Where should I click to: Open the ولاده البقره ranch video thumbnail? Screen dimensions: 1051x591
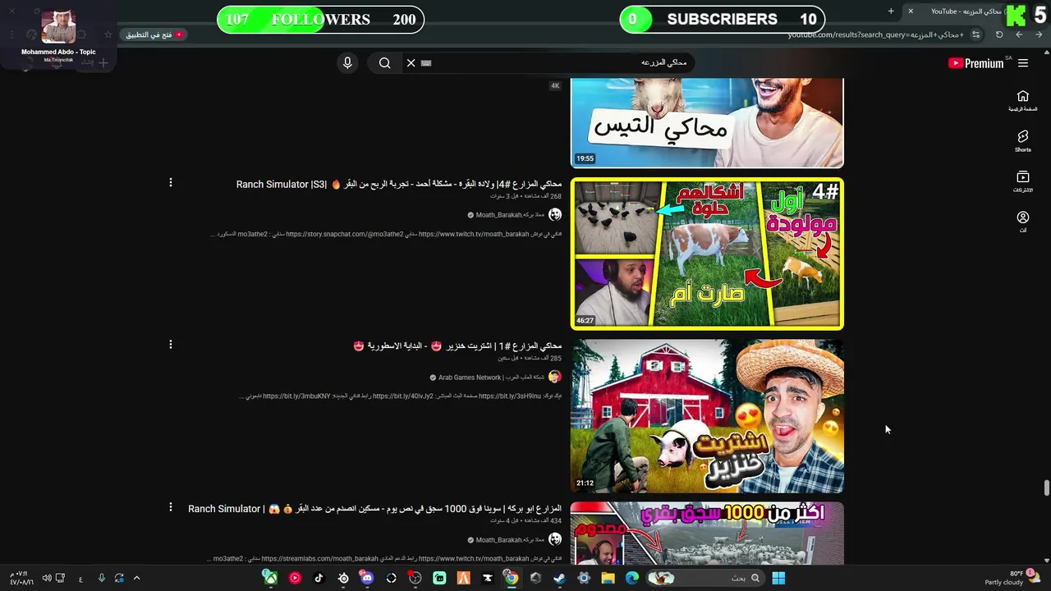point(707,254)
